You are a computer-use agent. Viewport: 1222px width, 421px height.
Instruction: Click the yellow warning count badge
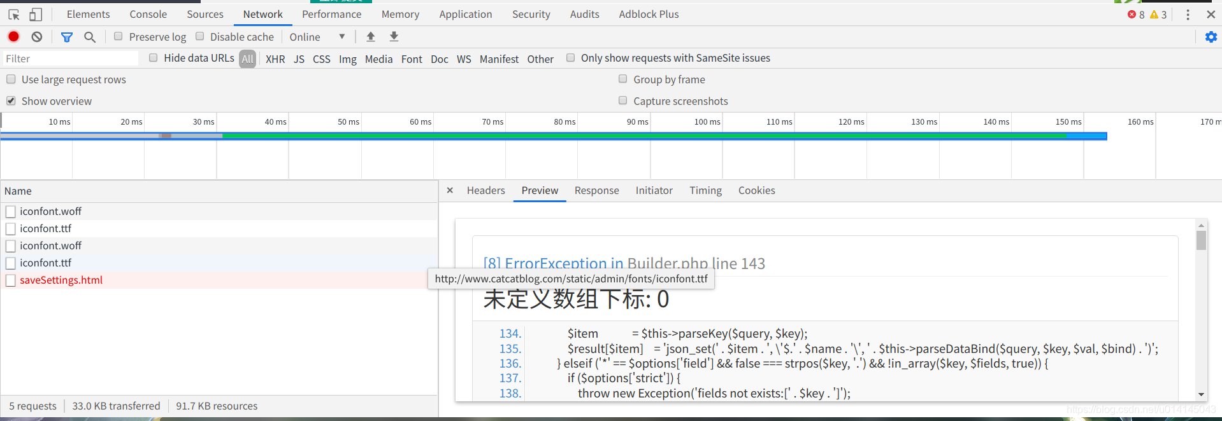pyautogui.click(x=1158, y=14)
